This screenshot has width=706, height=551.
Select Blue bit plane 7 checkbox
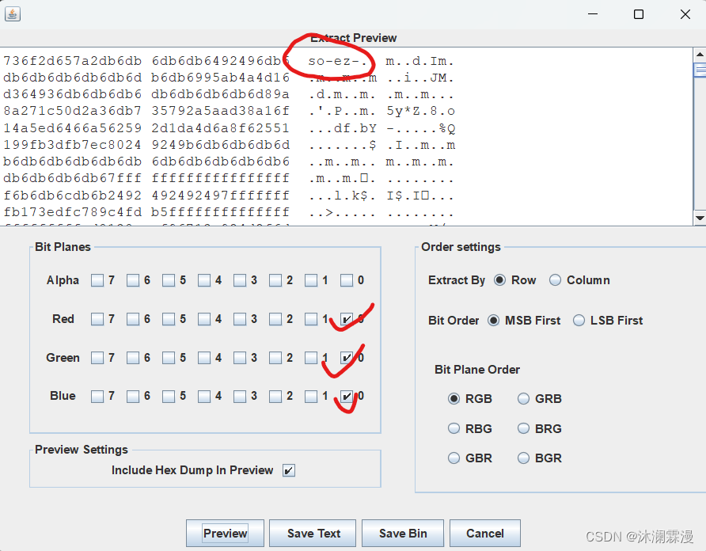[97, 397]
